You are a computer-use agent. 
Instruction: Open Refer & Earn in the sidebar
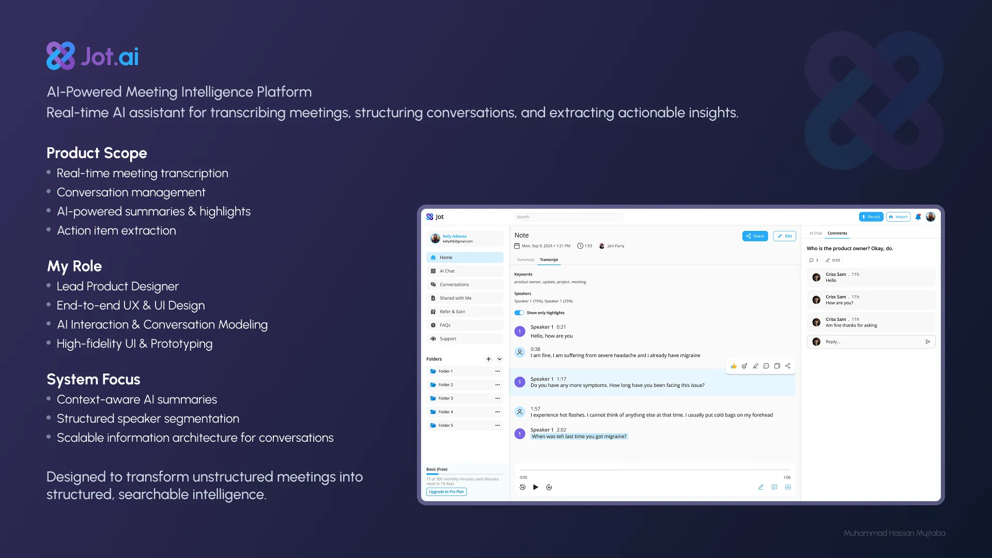coord(465,312)
